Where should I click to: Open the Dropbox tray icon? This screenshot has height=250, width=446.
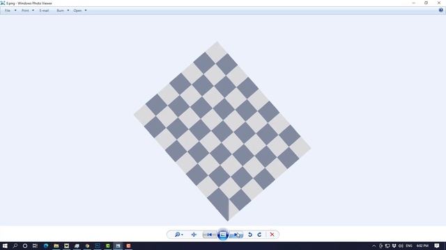394,246
